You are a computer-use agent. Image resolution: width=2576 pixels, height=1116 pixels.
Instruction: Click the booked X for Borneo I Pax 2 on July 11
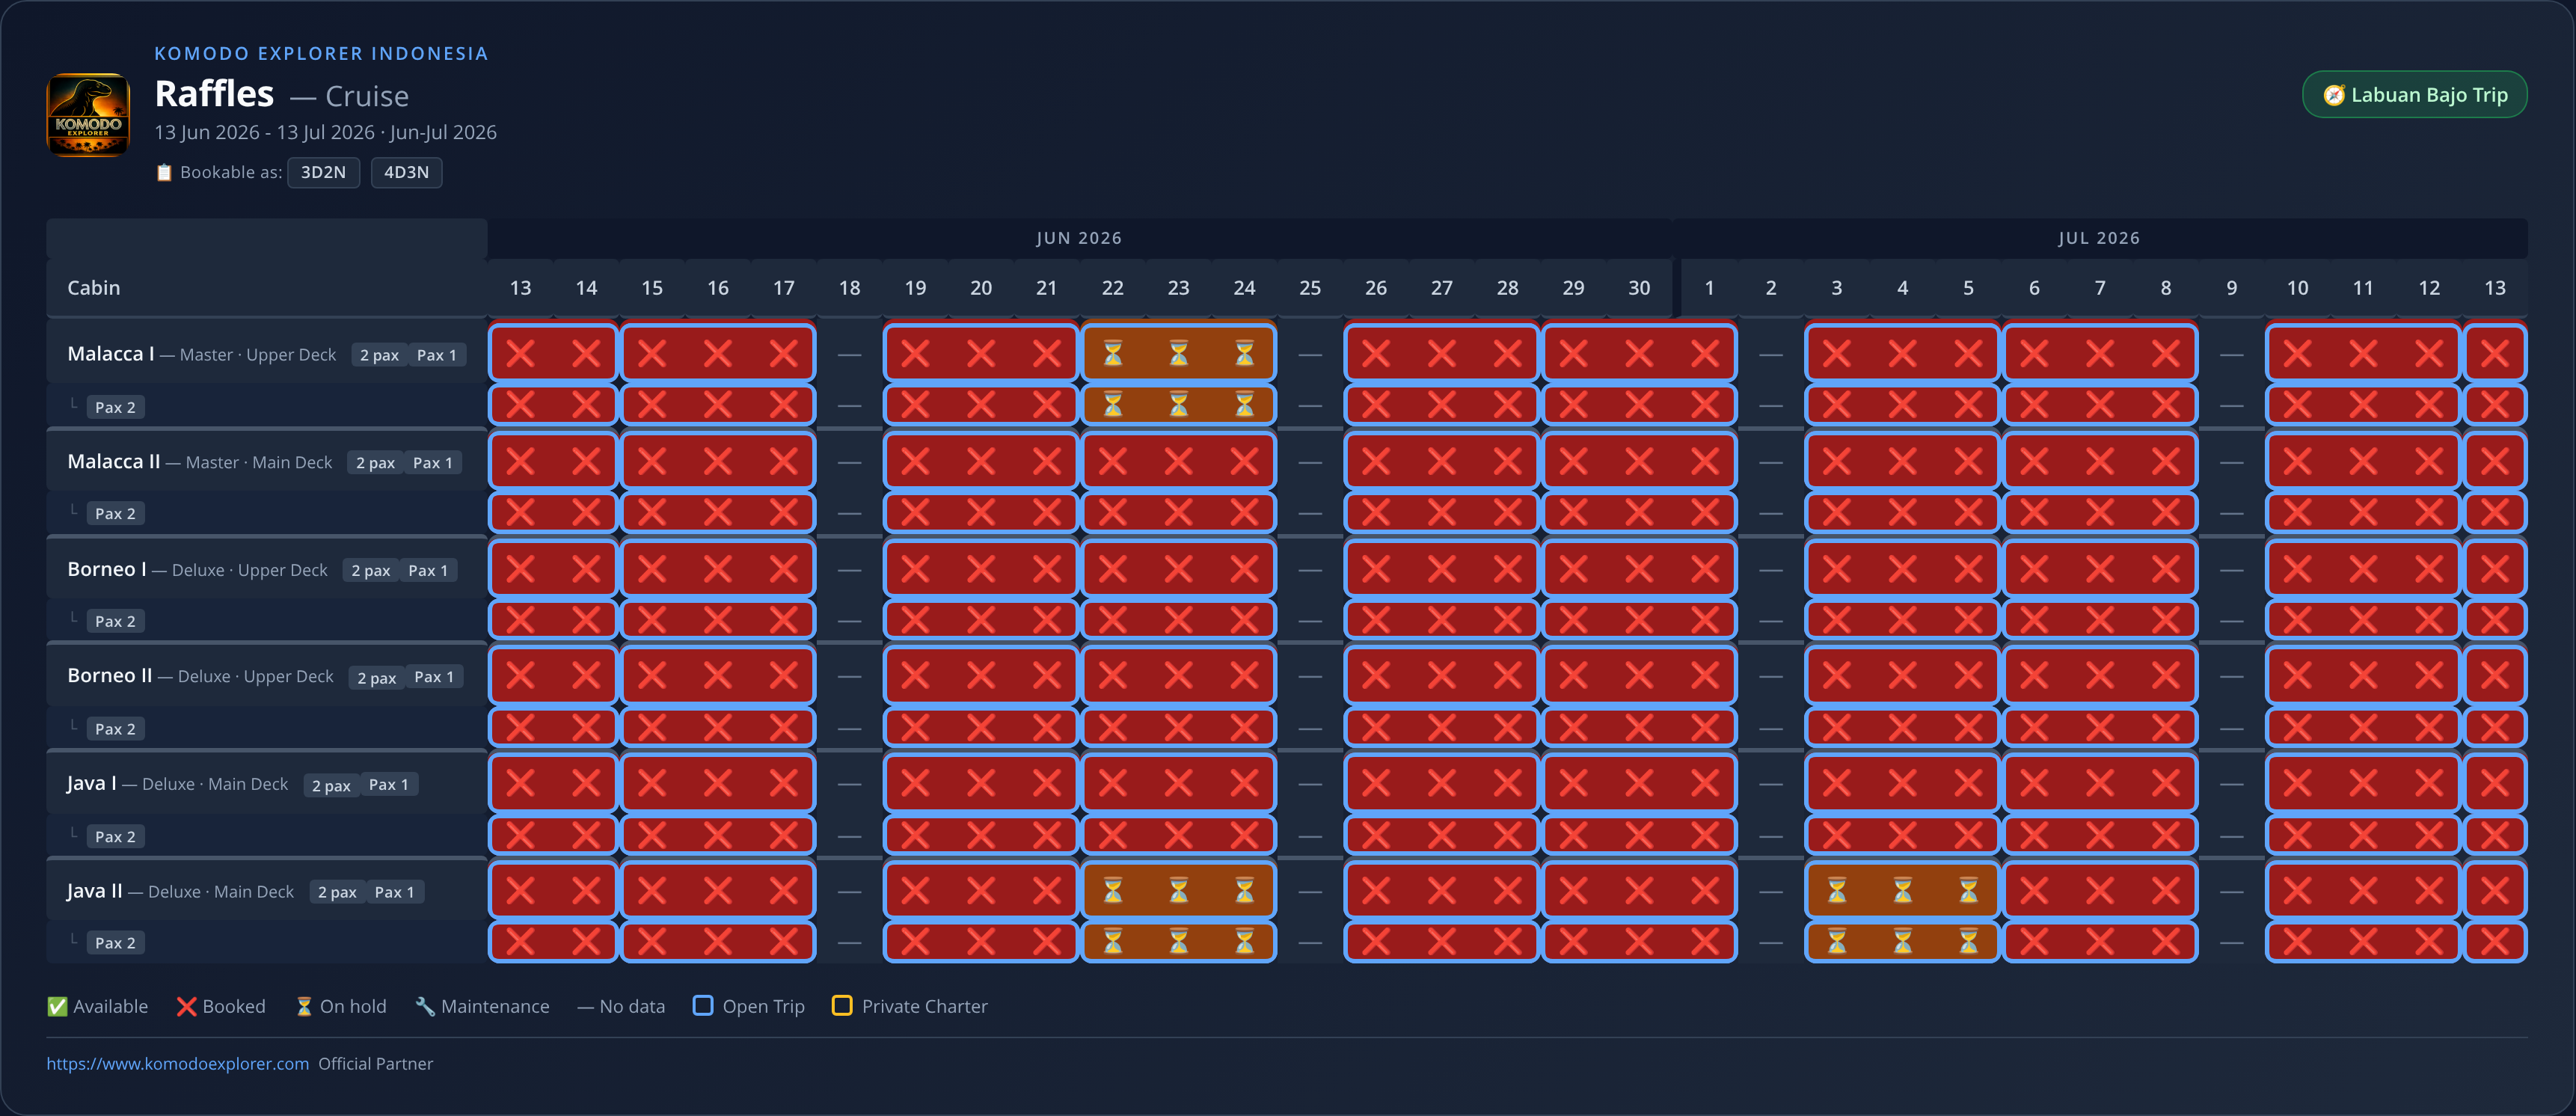2363,619
